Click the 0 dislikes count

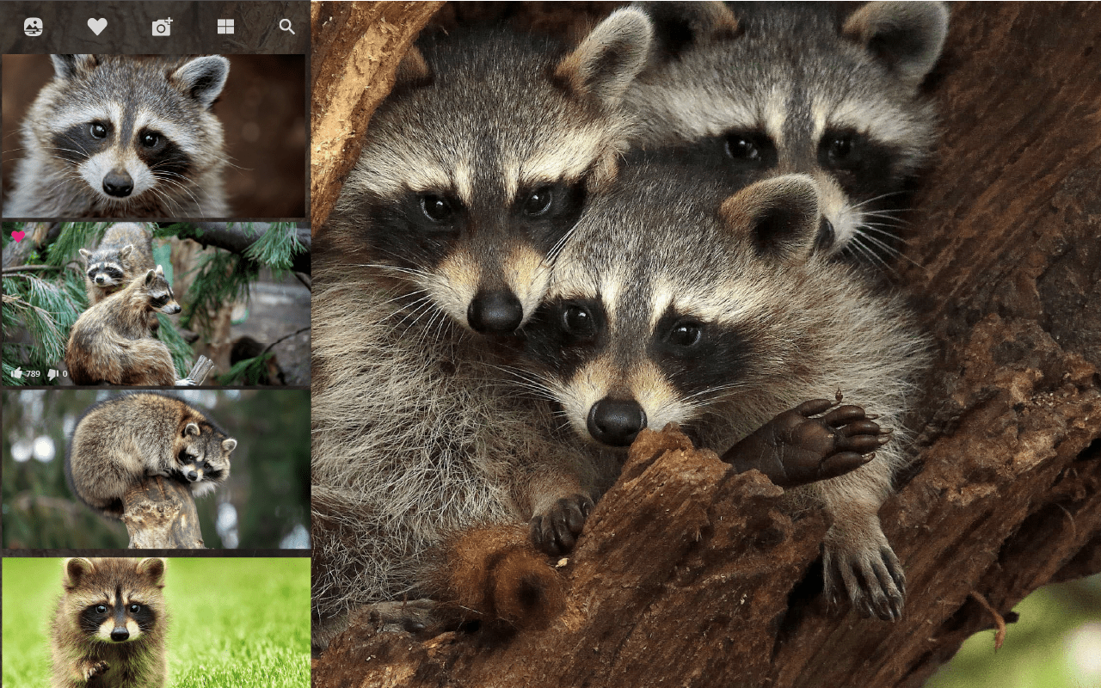pos(65,374)
